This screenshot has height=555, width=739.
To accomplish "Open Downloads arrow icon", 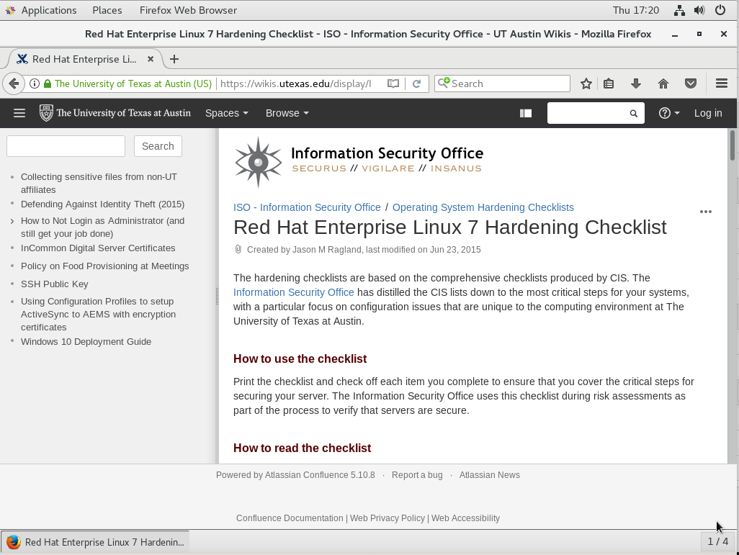I will click(x=636, y=84).
